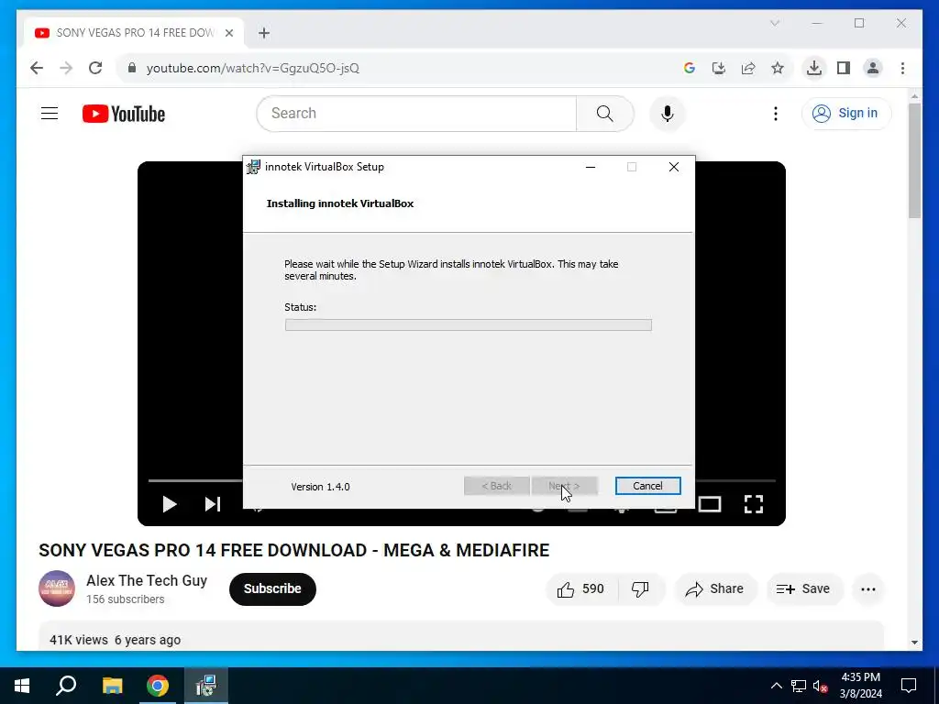
Task: Toggle Chrome side panel
Action: pyautogui.click(x=844, y=68)
